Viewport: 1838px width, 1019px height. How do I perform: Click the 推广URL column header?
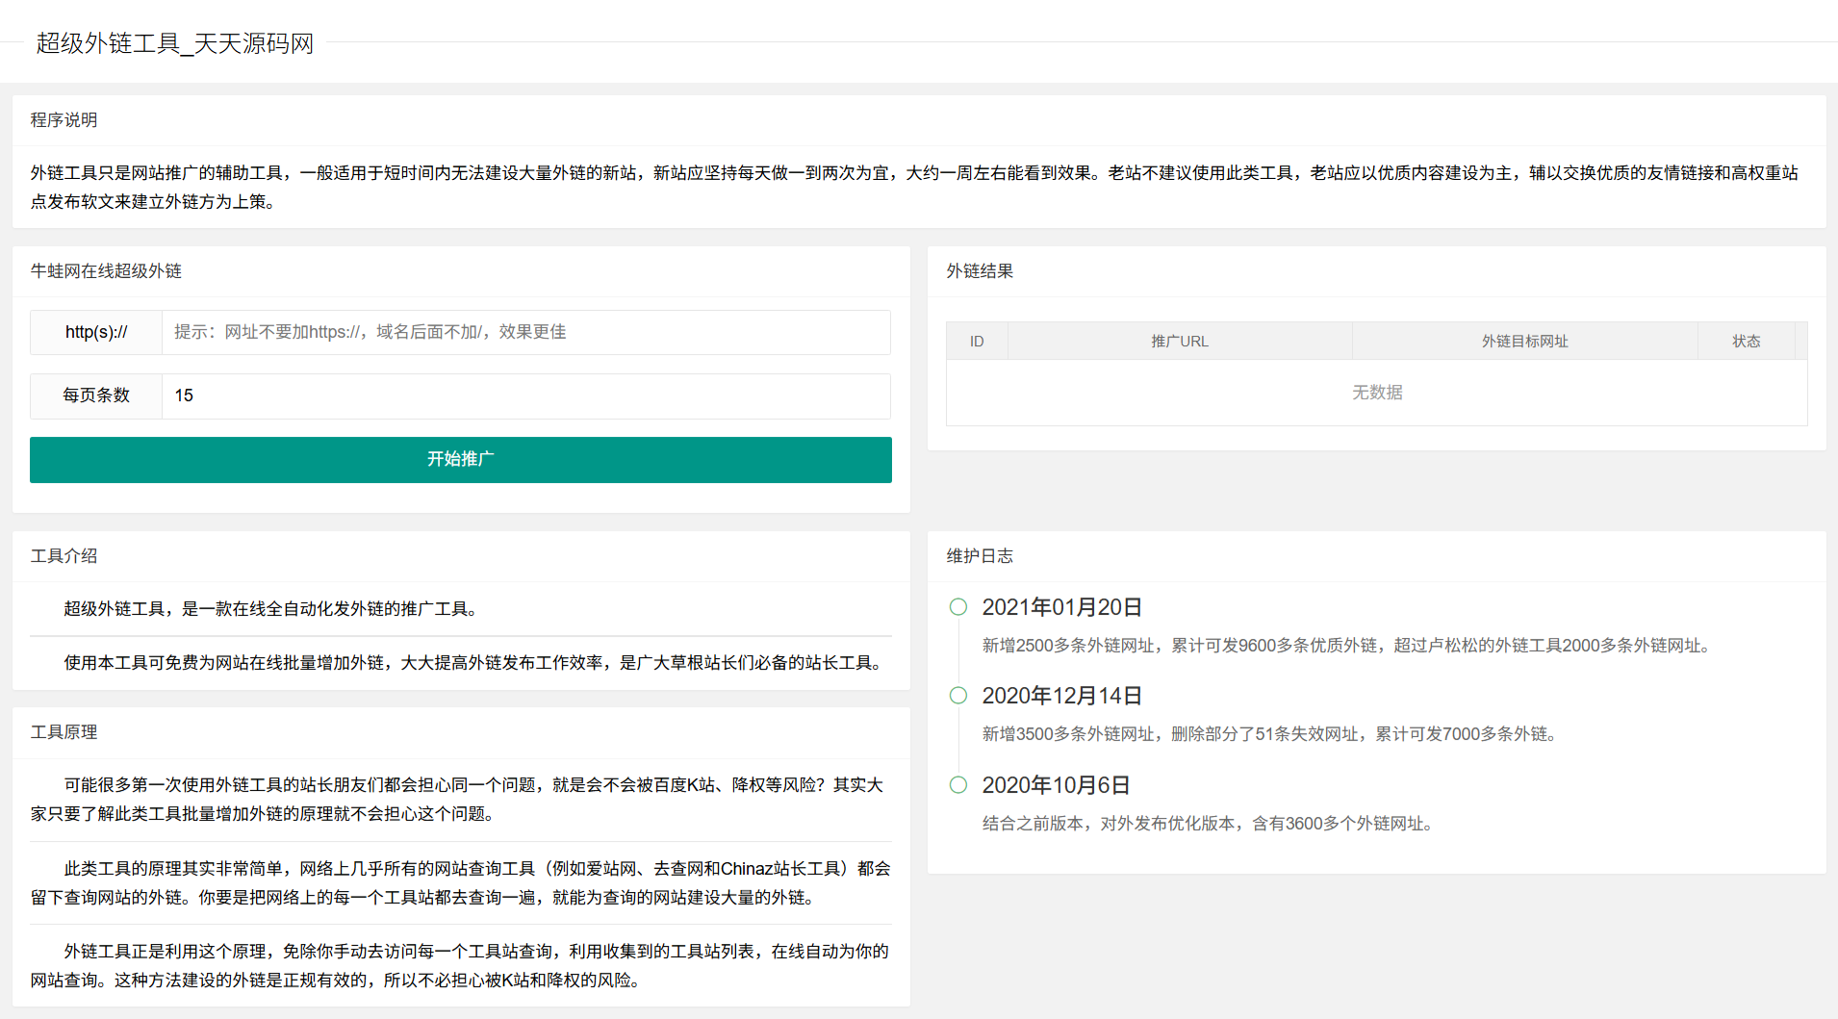(x=1180, y=341)
